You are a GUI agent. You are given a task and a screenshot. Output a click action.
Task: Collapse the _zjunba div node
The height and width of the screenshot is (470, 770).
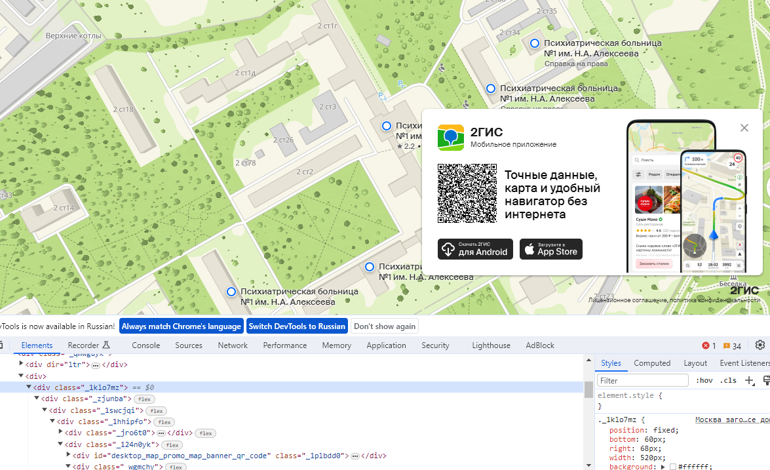pyautogui.click(x=37, y=399)
